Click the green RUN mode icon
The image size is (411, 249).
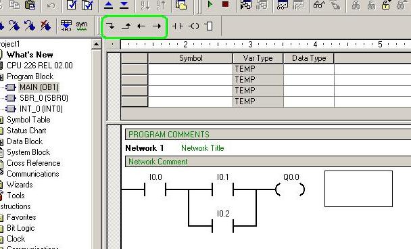pos(210,5)
